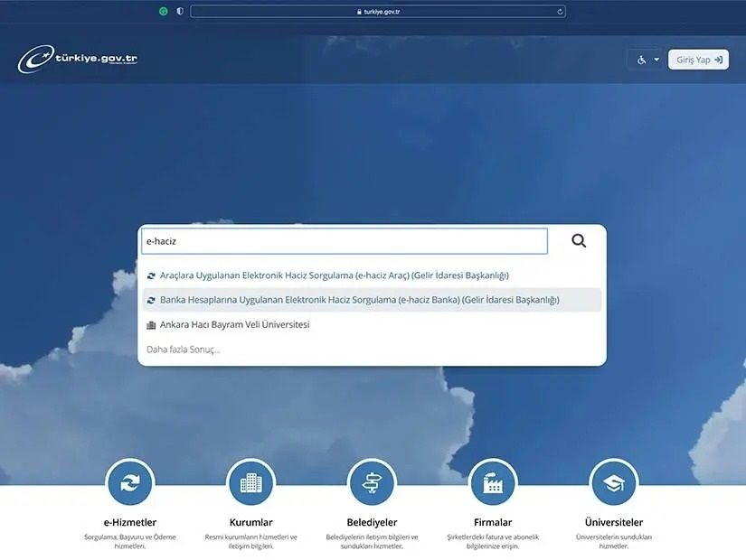Expand the accessibility wheelchair dropdown
The width and height of the screenshot is (746, 560).
click(647, 60)
